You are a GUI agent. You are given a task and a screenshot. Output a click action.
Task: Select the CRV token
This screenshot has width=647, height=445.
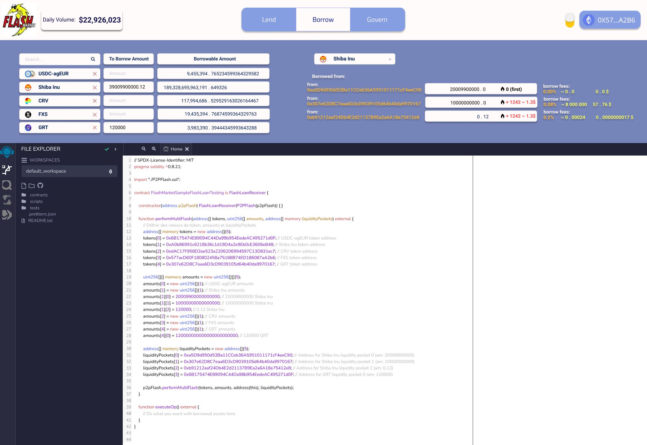(x=60, y=101)
